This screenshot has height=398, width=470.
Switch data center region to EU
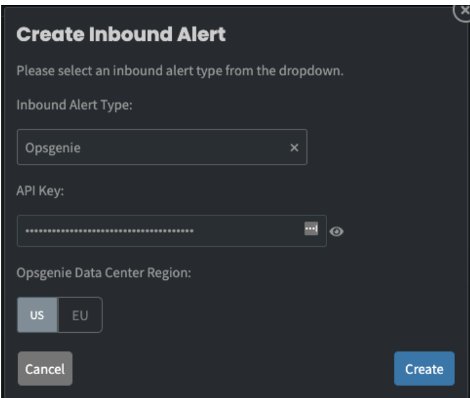click(x=80, y=315)
